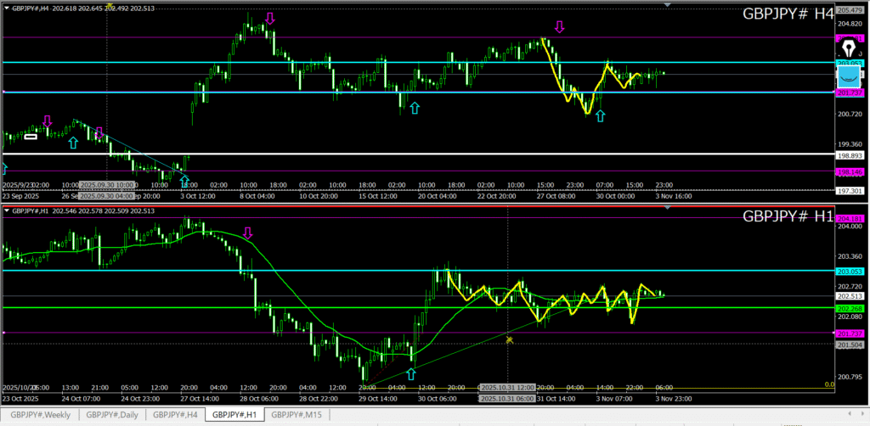Viewport: 870px width, 426px height.
Task: Select the small white rectangle object on H4 chart
Action: 31,136
